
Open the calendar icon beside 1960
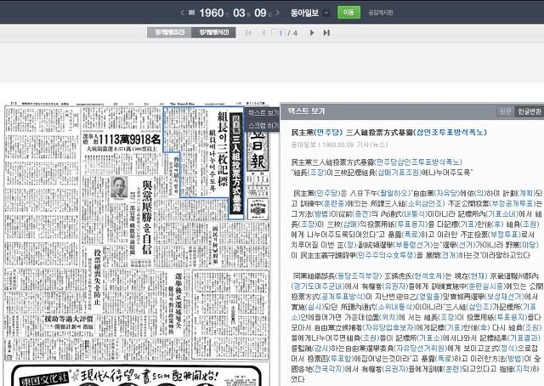click(x=191, y=13)
